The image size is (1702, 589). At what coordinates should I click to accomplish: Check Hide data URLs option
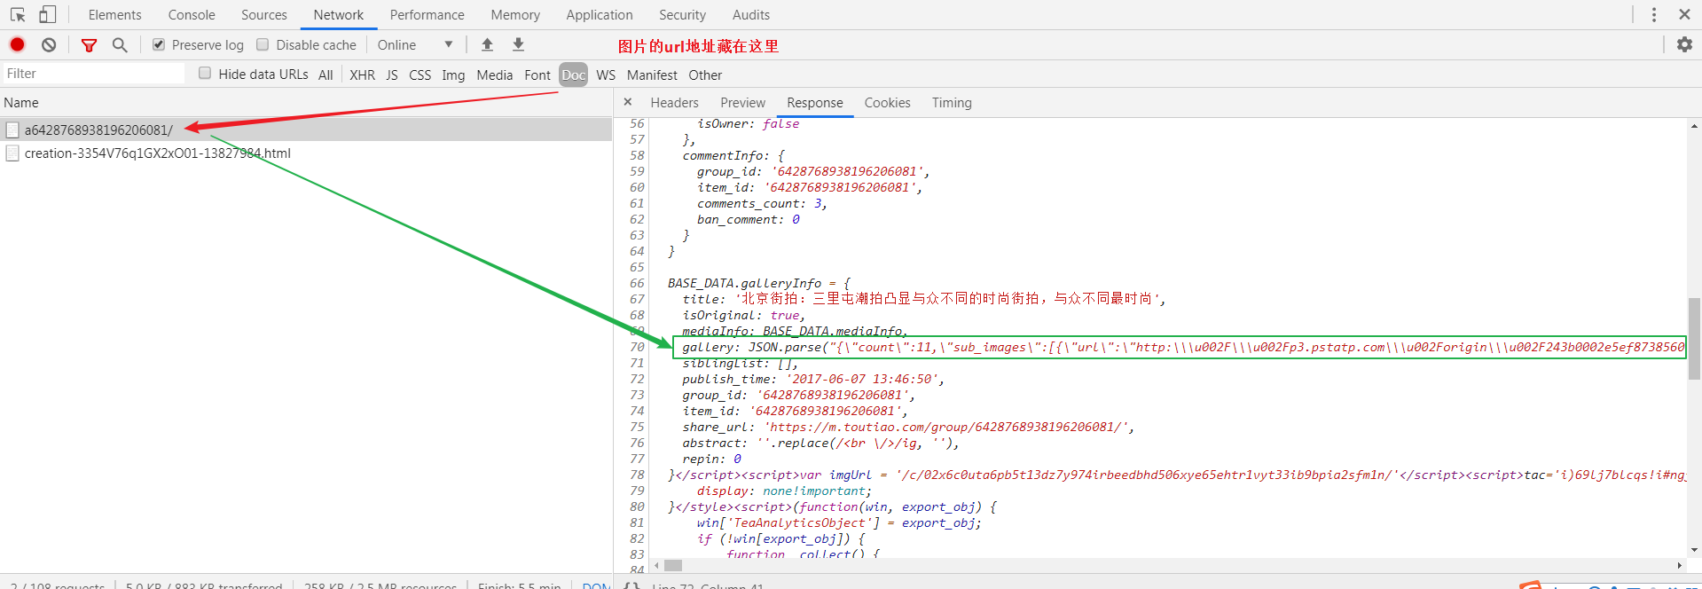coord(205,74)
